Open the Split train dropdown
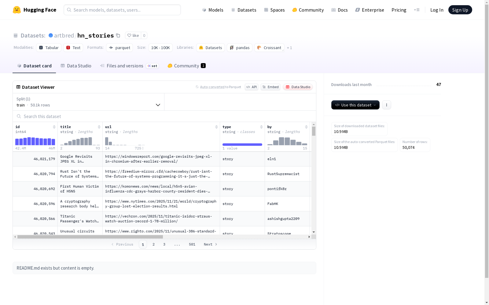 89,102
